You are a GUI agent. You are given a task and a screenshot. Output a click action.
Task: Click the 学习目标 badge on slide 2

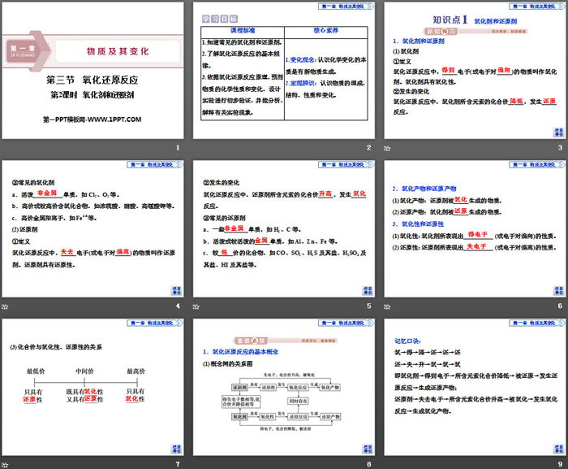click(220, 19)
